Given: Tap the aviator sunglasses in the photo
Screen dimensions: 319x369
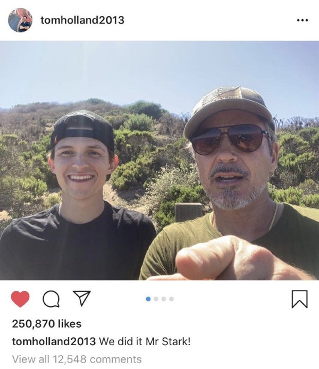Looking at the screenshot, I should click(x=229, y=139).
